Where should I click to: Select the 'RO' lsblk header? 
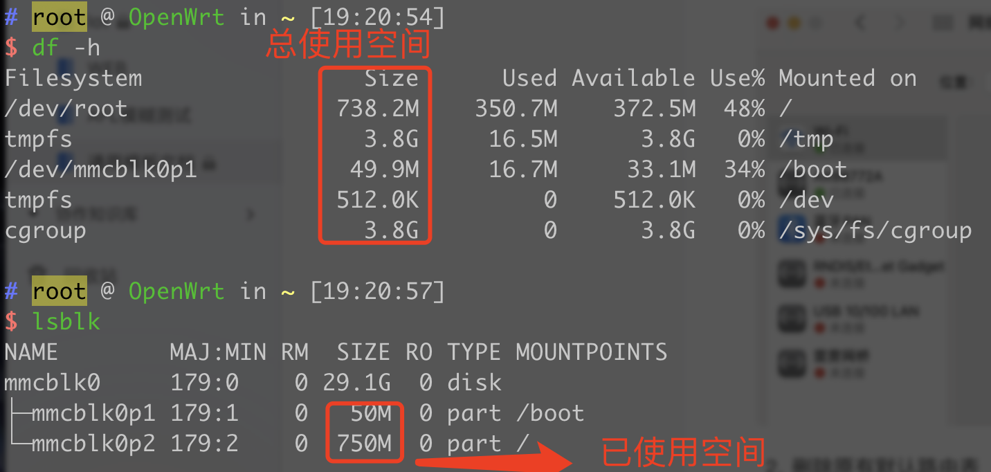point(419,352)
